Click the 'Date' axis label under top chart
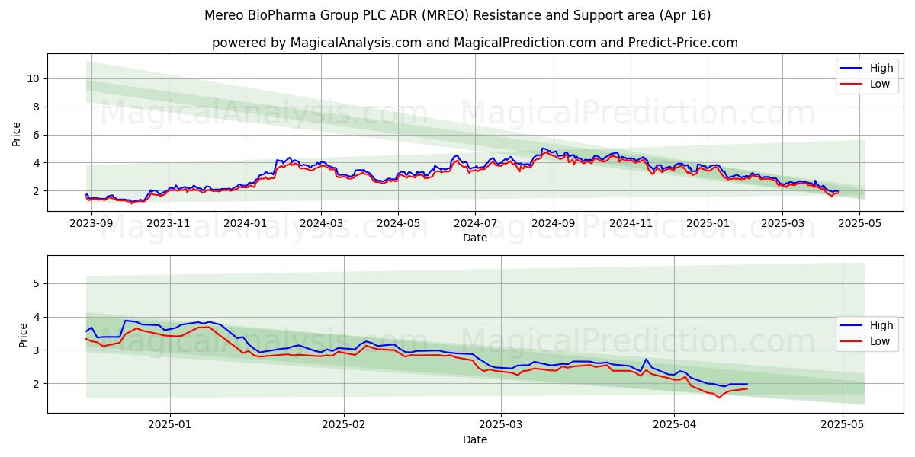The width and height of the screenshot is (915, 457). pos(474,238)
